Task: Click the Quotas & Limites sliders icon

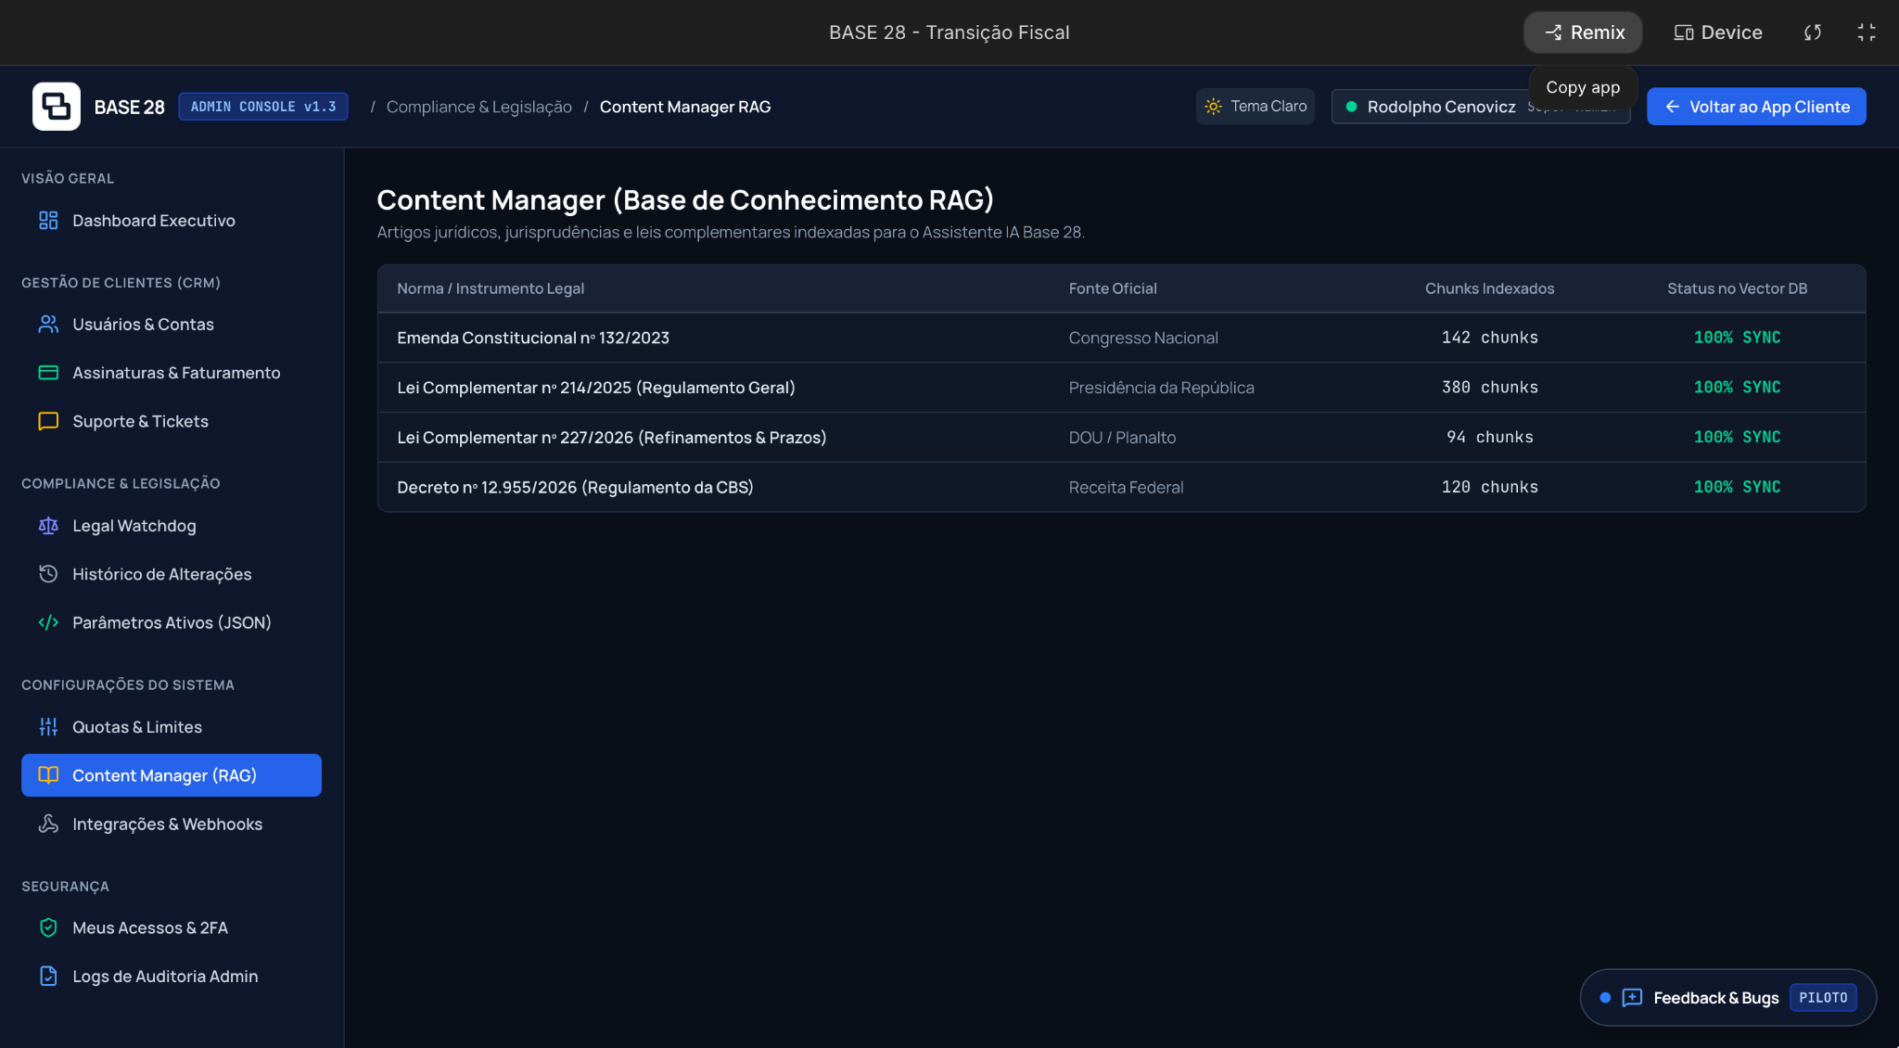Action: 48,727
